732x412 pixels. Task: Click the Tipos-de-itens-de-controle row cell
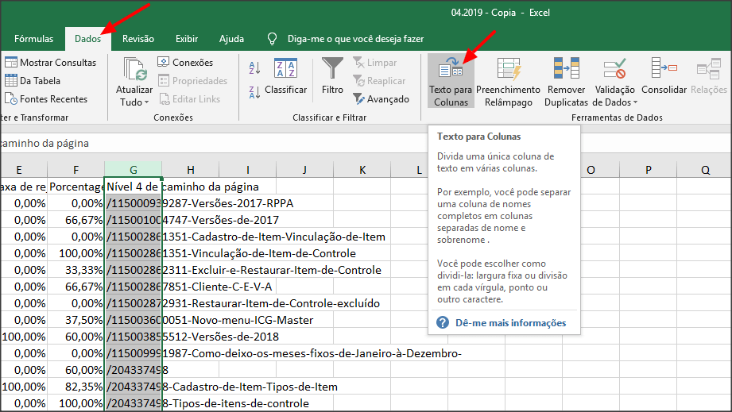133,403
